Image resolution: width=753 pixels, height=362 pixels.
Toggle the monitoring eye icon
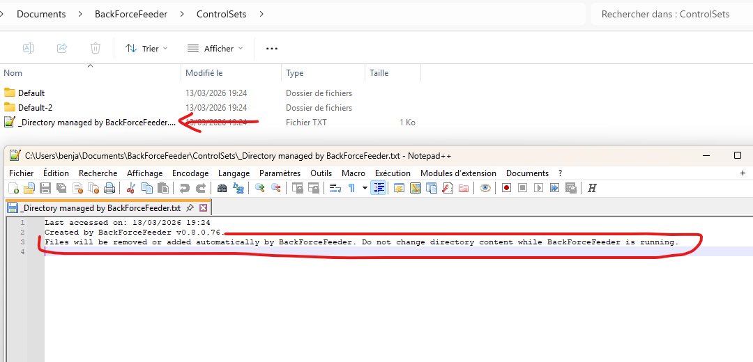485,188
